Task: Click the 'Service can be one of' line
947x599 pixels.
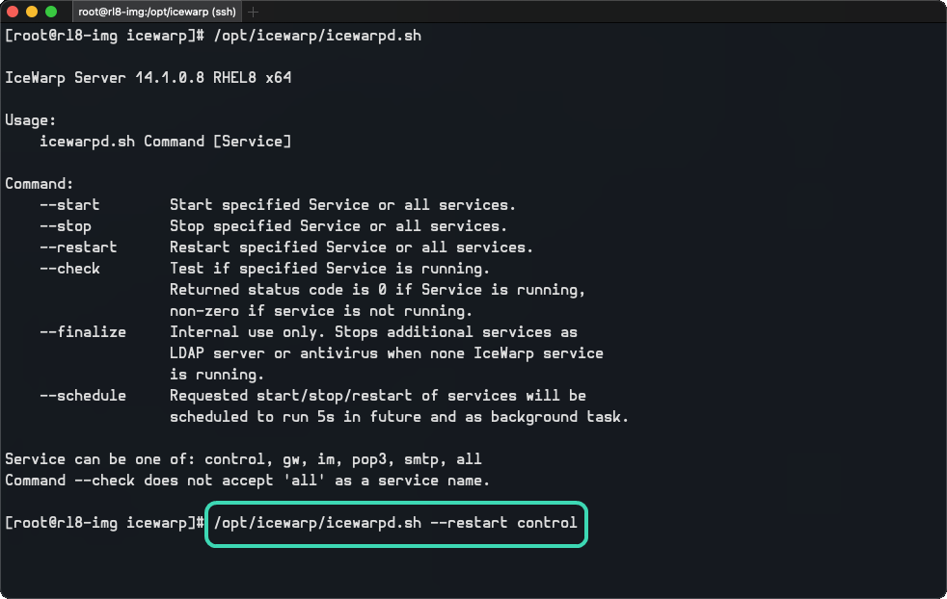Action: click(x=243, y=459)
